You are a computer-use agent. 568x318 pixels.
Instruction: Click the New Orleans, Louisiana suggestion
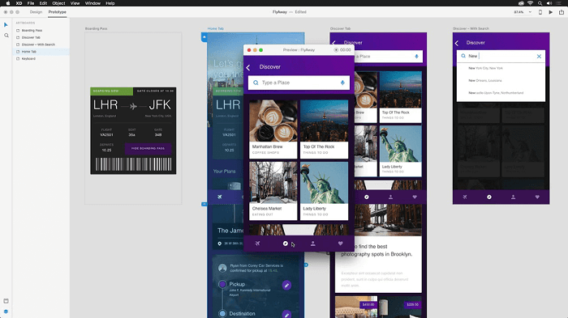[x=485, y=81]
